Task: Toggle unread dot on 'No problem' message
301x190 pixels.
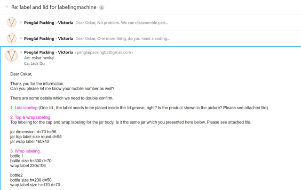Action: (x=21, y=23)
